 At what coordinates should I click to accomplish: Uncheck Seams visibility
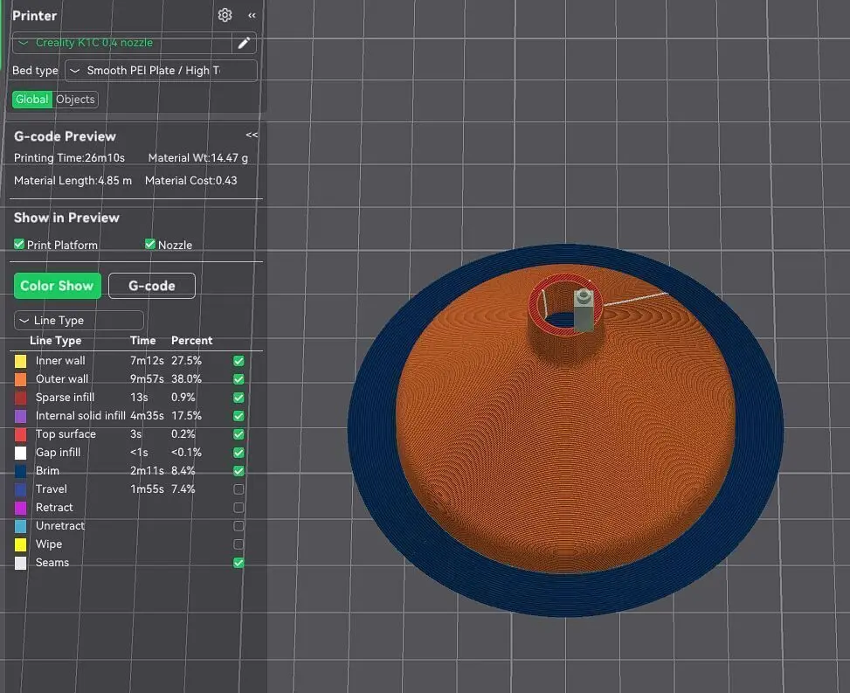tap(238, 563)
